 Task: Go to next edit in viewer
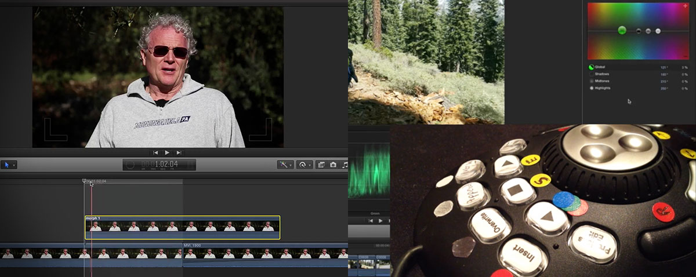[179, 152]
